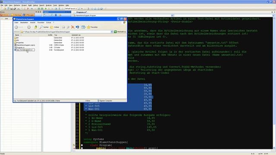
Task: Click the Wechseln zu go button
Action: click(120, 32)
